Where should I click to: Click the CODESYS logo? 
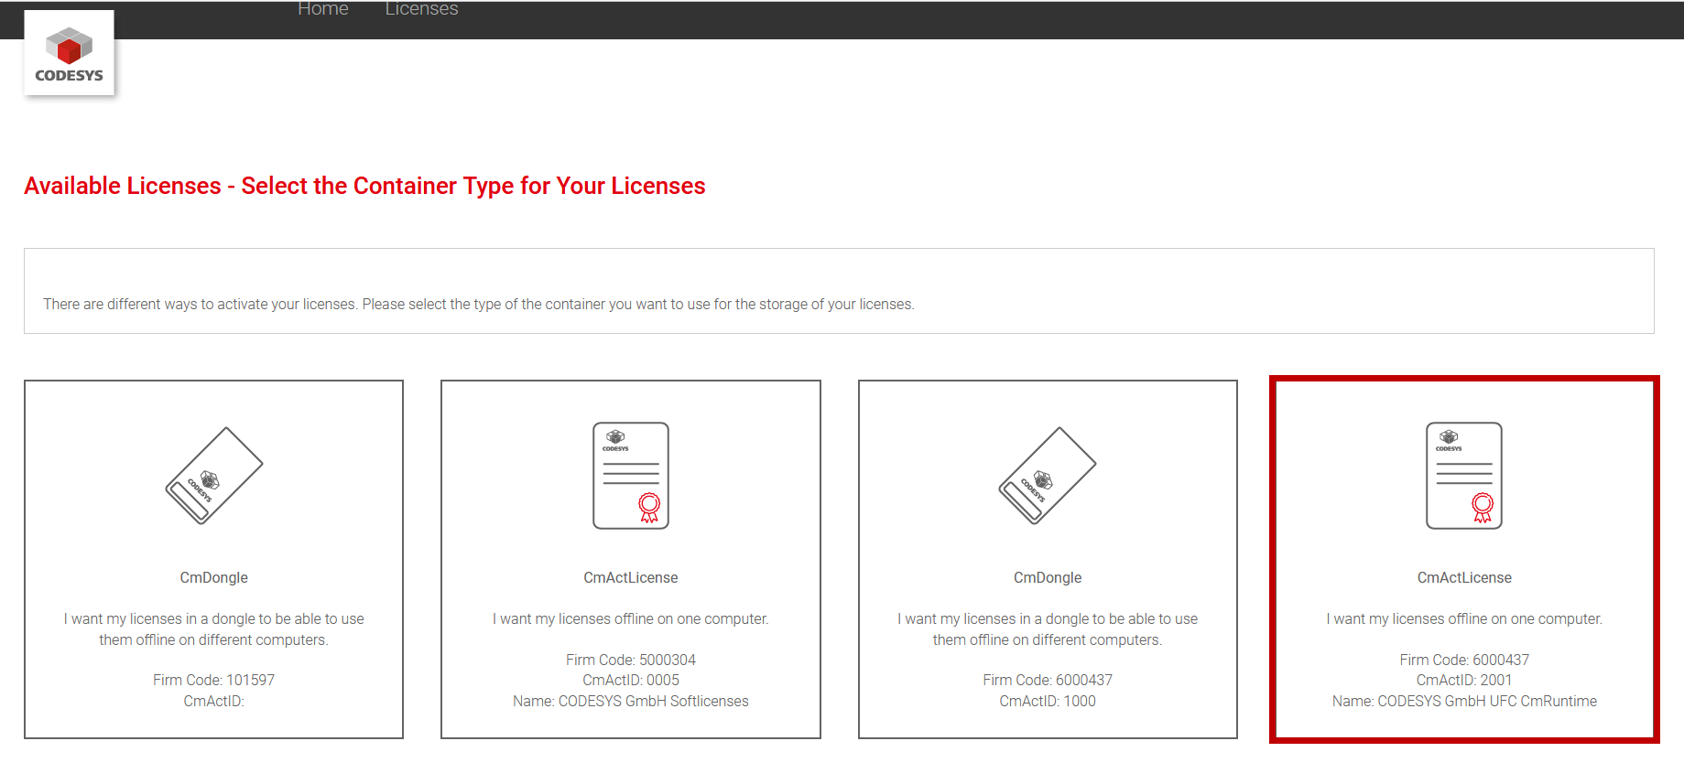click(69, 53)
